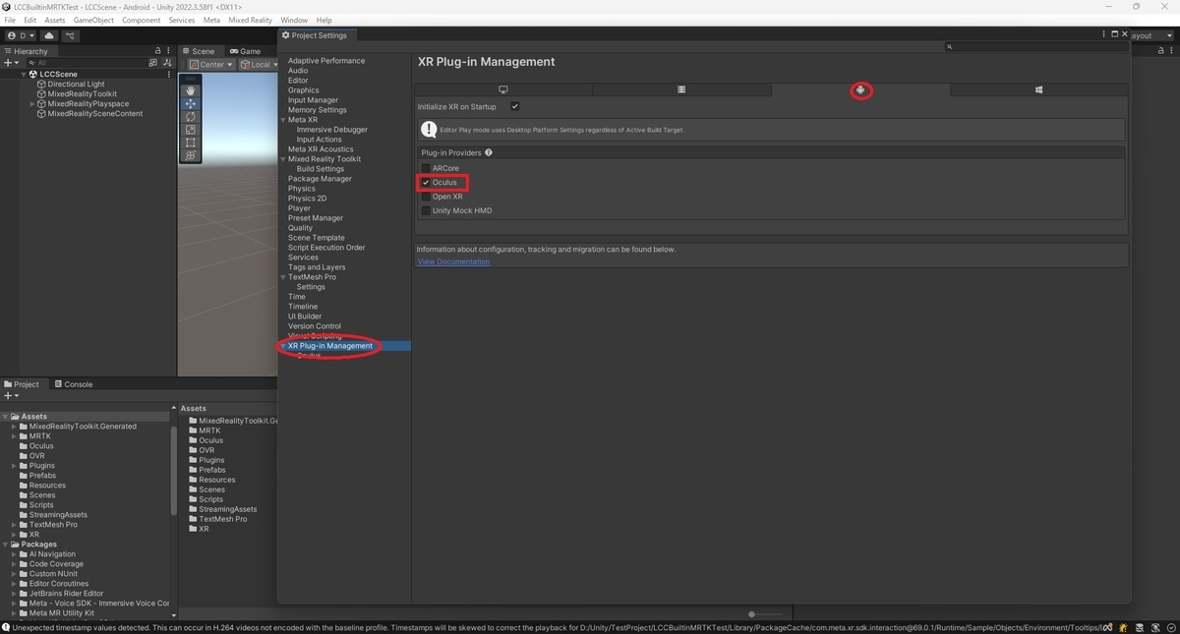Switch to the Scene tab
Screen dimensions: 1180x634
(199, 51)
